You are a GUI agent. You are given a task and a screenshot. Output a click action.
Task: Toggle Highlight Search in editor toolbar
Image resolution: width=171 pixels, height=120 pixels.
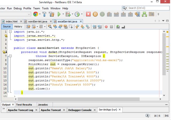coord(65,27)
